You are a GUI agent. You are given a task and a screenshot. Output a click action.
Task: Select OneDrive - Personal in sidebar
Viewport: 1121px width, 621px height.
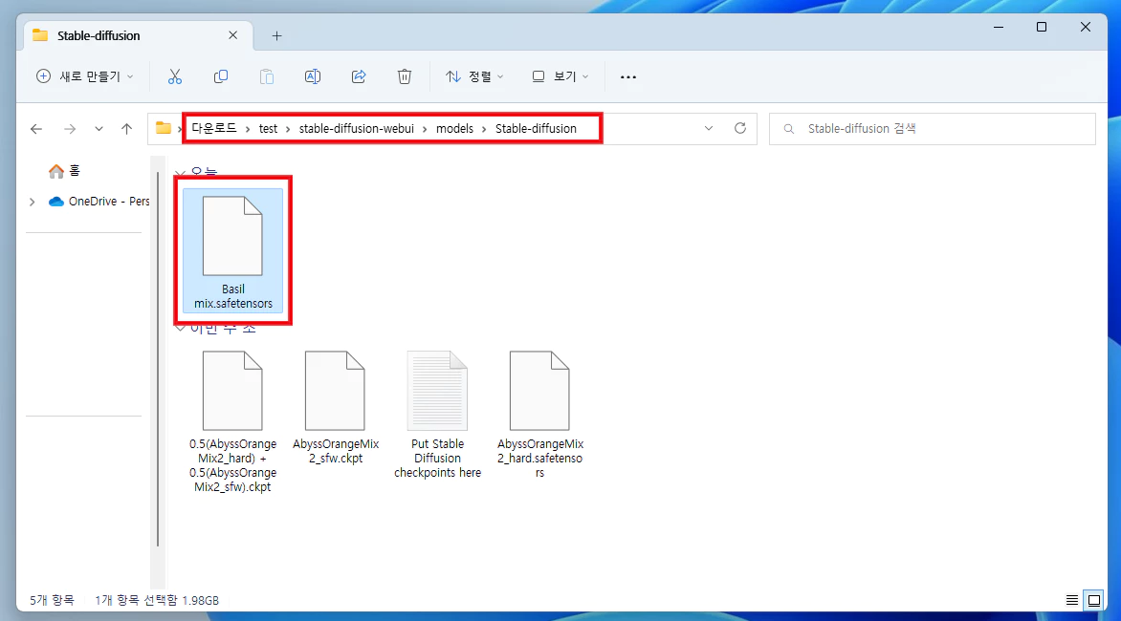(99, 202)
